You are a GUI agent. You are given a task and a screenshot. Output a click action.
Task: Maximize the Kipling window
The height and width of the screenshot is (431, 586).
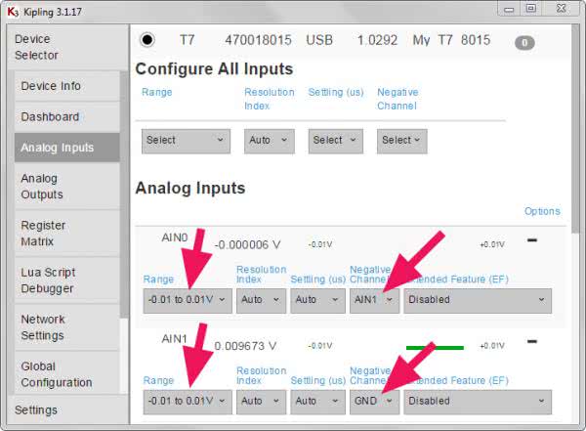(531, 9)
